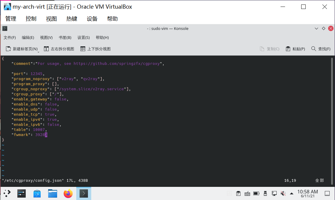The height and width of the screenshot is (200, 335).
Task: Open the 设置(S) menu in Konsole
Action: coord(83,38)
